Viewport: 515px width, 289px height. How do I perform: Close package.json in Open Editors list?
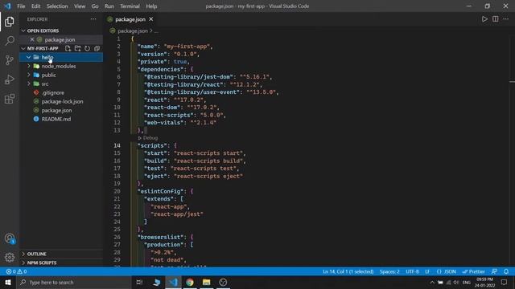pos(32,39)
